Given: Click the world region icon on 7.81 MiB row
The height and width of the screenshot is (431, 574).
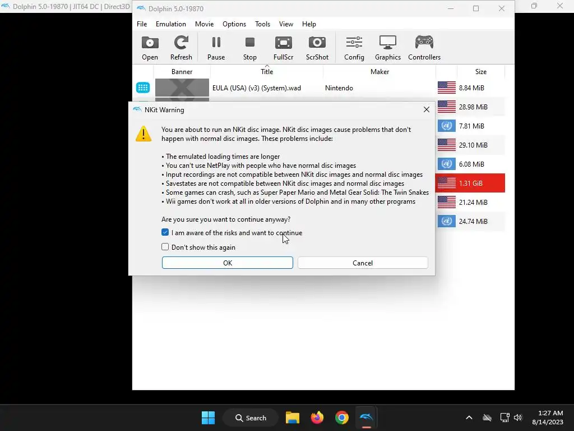Looking at the screenshot, I should pyautogui.click(x=447, y=126).
